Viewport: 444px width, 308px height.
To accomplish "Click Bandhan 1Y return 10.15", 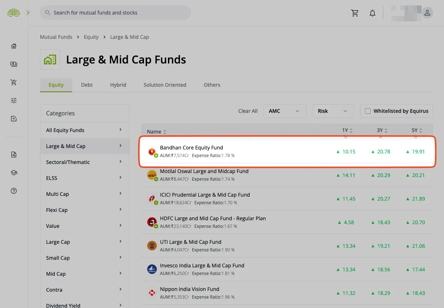I will tap(346, 152).
